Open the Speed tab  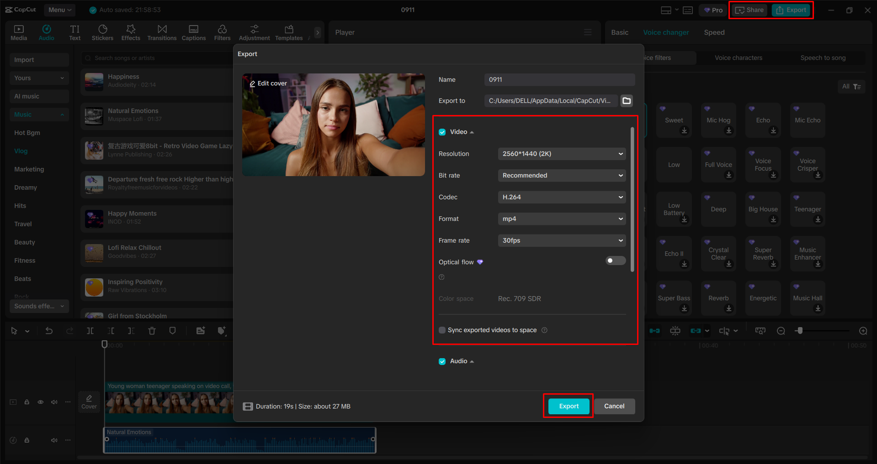click(x=714, y=32)
